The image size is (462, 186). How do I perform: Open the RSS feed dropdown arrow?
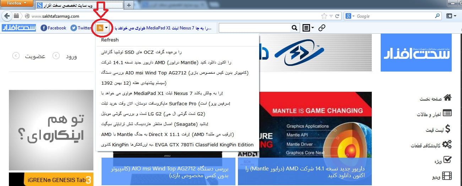tap(106, 28)
